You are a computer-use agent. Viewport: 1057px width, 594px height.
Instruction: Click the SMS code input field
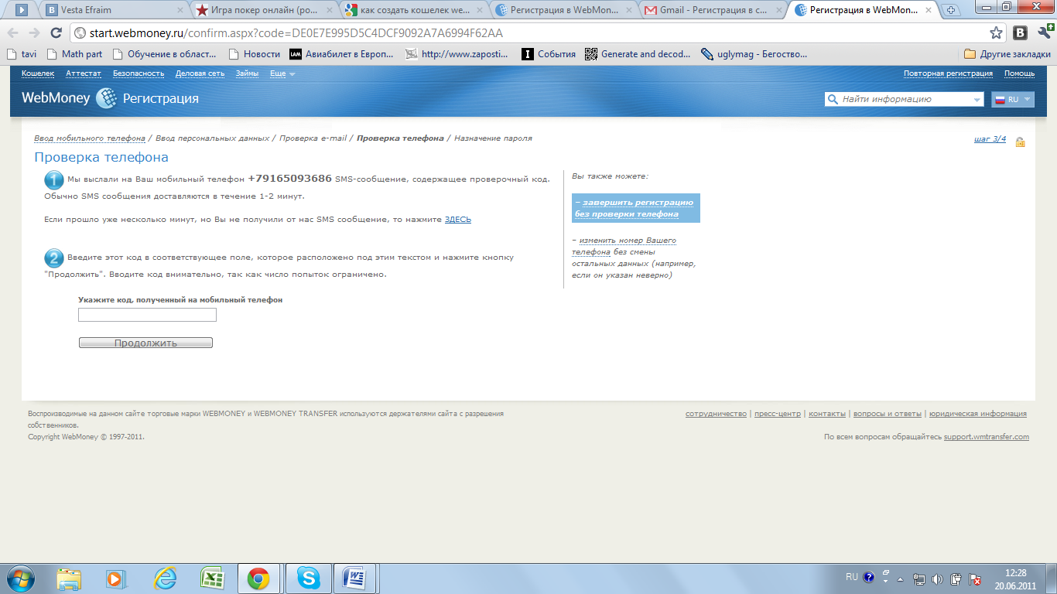147,315
